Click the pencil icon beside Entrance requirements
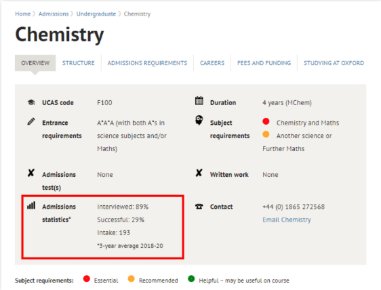Screen dimensions: 381x290 pos(31,121)
